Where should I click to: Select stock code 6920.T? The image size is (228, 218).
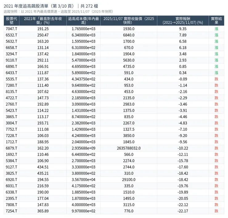[x=11, y=179]
